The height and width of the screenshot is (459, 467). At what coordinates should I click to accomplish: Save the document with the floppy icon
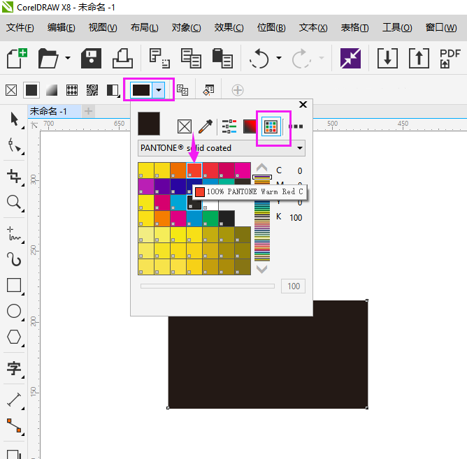pos(91,58)
